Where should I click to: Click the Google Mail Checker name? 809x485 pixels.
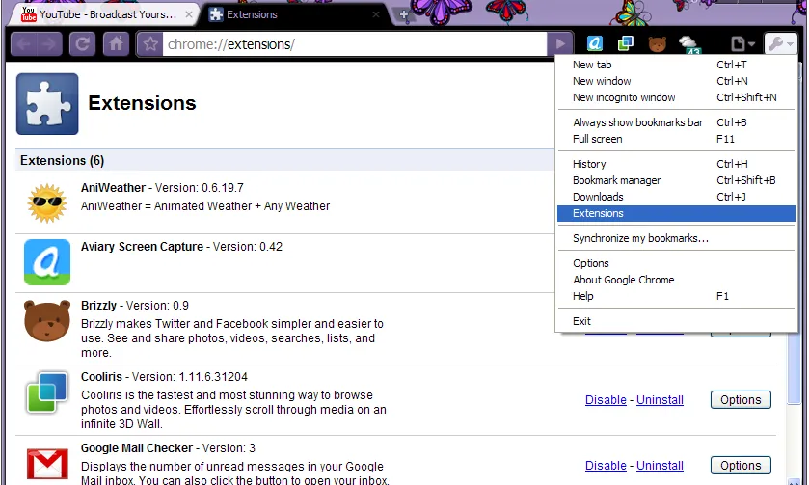137,447
